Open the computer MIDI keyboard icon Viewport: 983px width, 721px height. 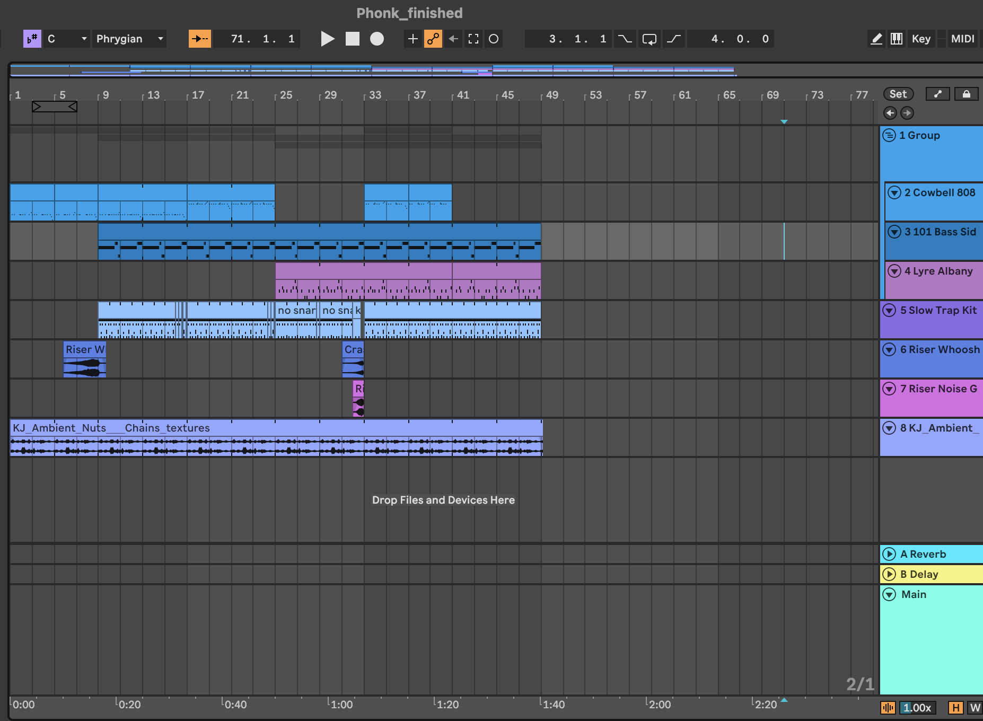click(897, 39)
